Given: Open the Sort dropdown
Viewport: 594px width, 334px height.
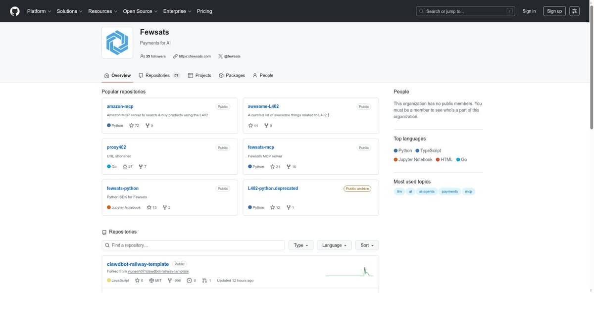Looking at the screenshot, I should (367, 245).
